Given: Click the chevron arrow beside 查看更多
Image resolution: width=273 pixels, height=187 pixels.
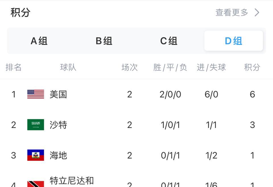Looking at the screenshot, I should tap(257, 13).
